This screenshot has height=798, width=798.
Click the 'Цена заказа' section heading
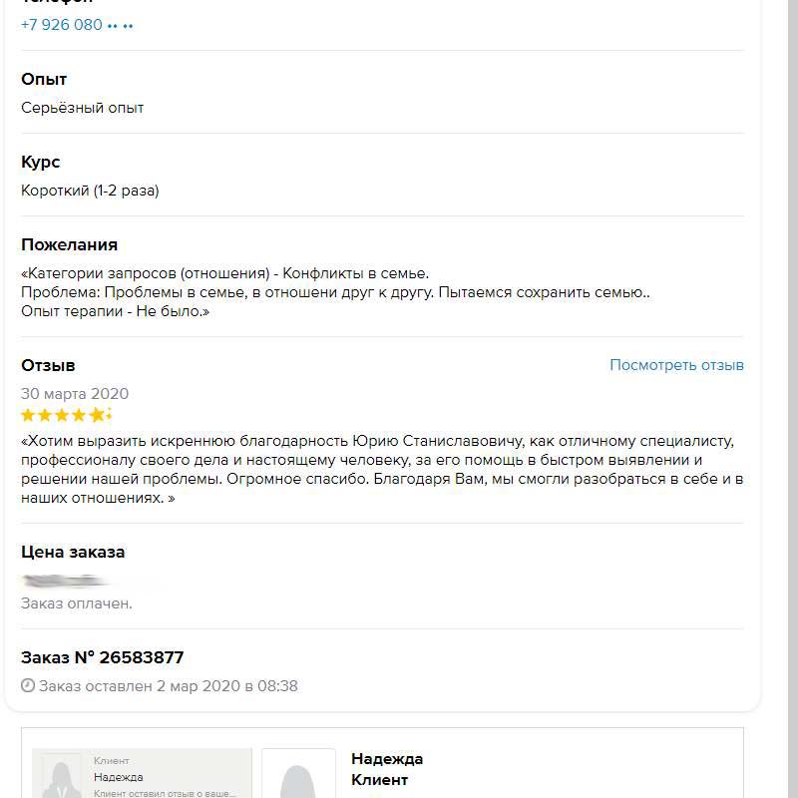(x=73, y=552)
